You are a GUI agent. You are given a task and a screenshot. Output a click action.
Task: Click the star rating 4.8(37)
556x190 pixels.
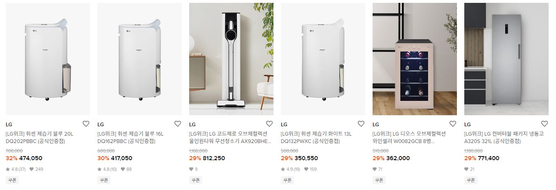click(16, 169)
